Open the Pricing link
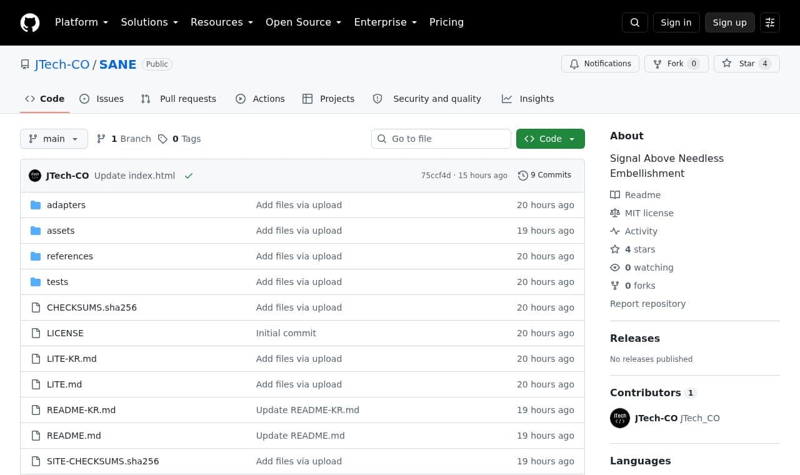Viewport: 800px width, 475px height. (446, 22)
